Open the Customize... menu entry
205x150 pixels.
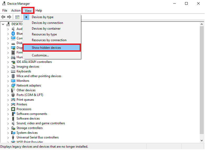tap(52, 55)
